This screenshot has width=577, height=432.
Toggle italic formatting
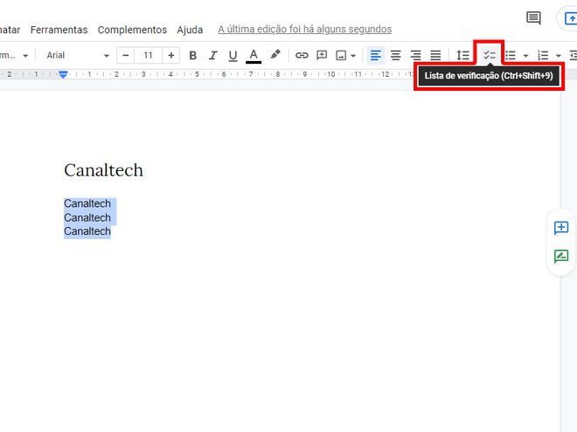point(212,56)
